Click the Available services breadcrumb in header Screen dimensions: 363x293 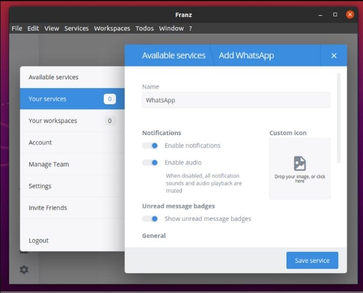click(x=174, y=55)
